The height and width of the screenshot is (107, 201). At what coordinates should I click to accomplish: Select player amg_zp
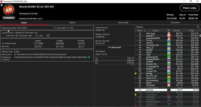[167, 47]
